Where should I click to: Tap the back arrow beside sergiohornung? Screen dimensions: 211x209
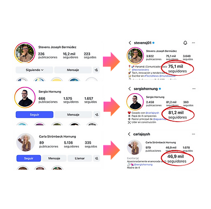point(130,89)
